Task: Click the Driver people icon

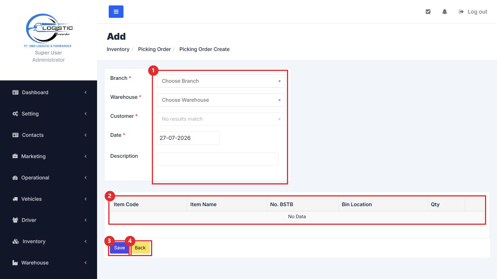Action: 16,220
